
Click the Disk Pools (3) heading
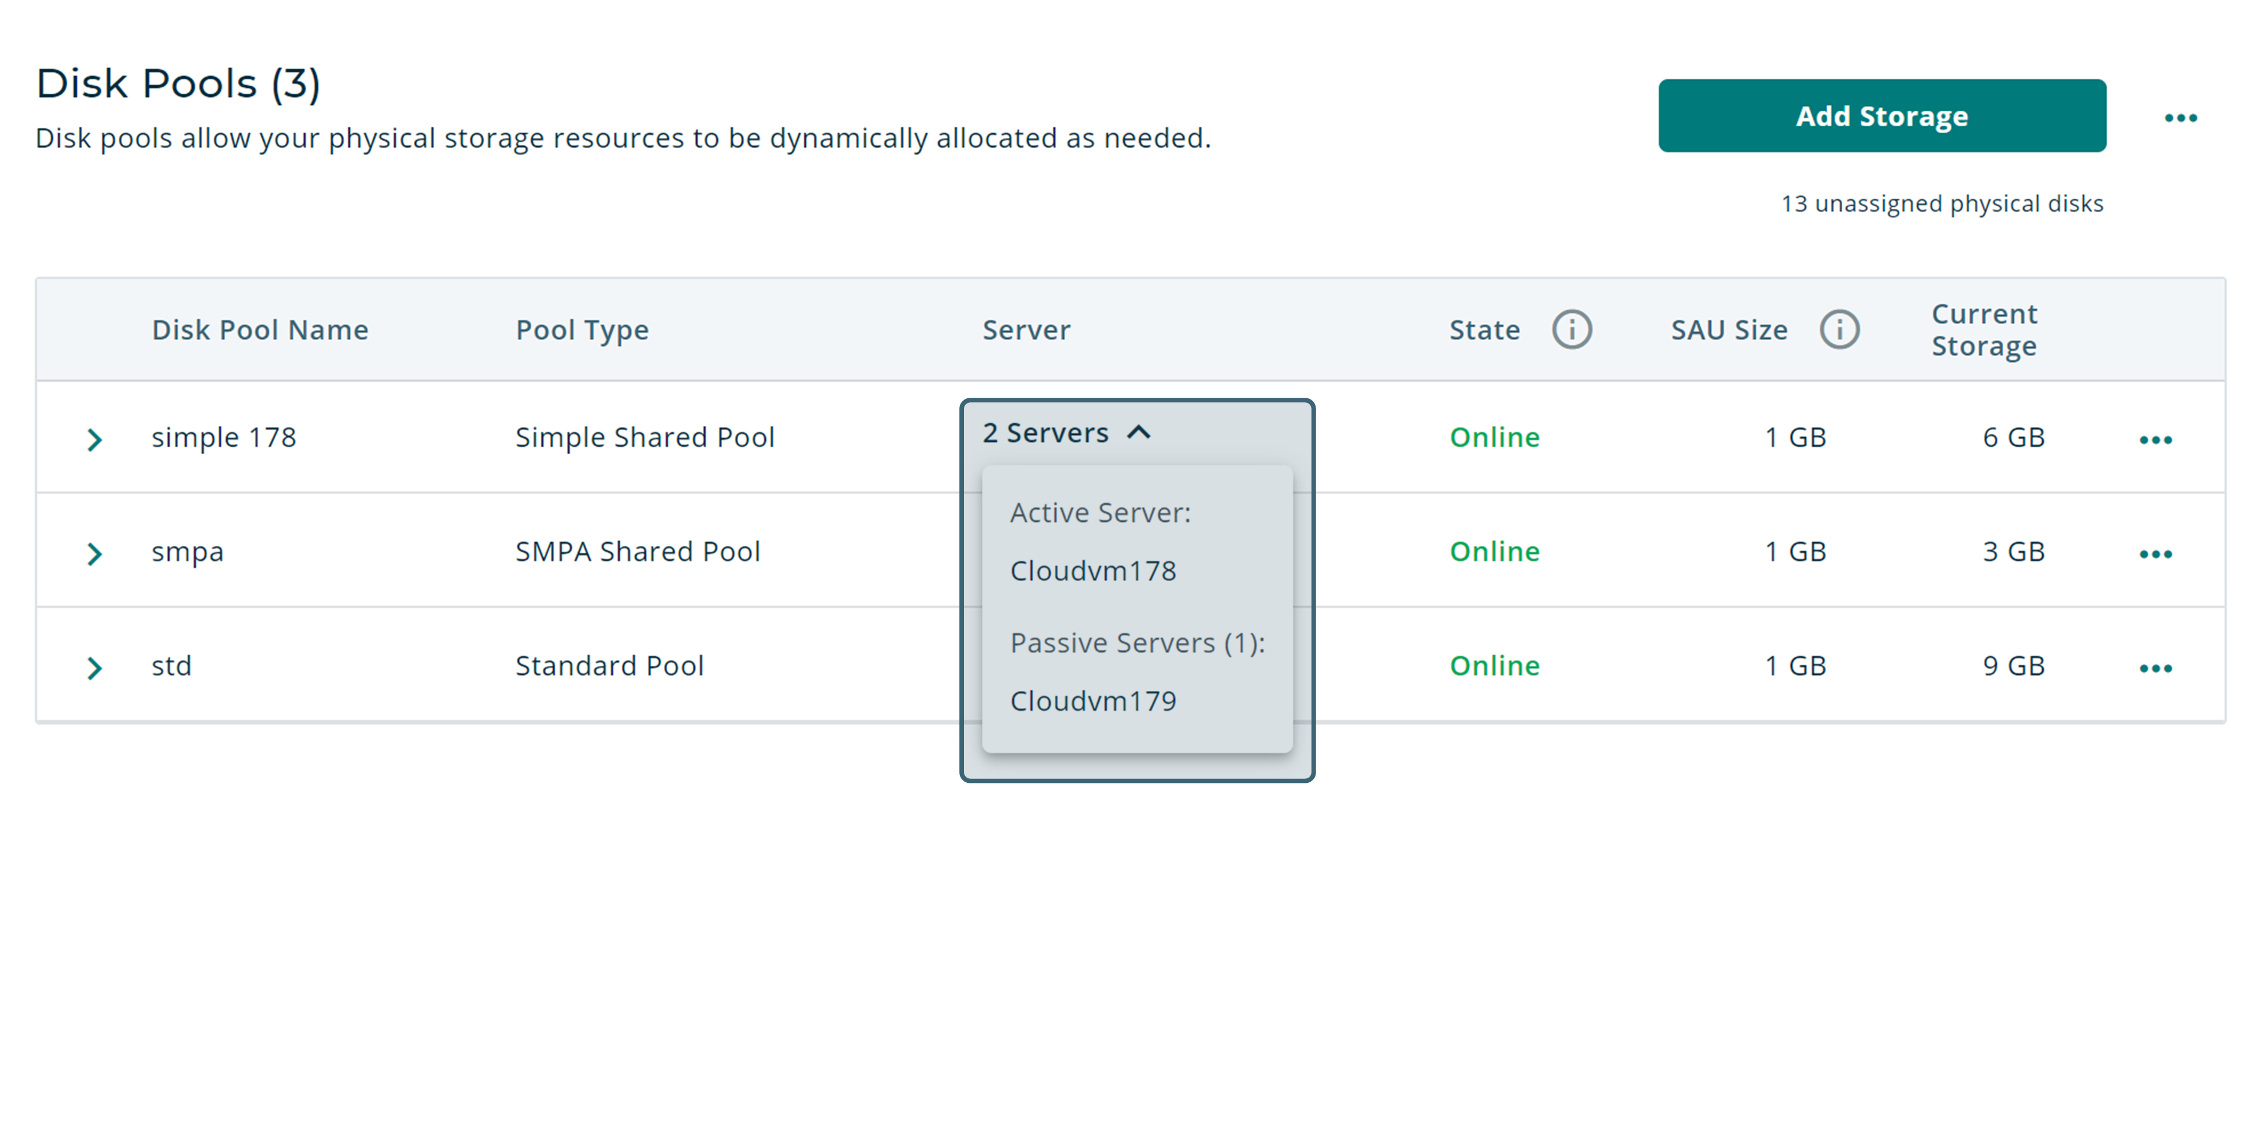[178, 84]
